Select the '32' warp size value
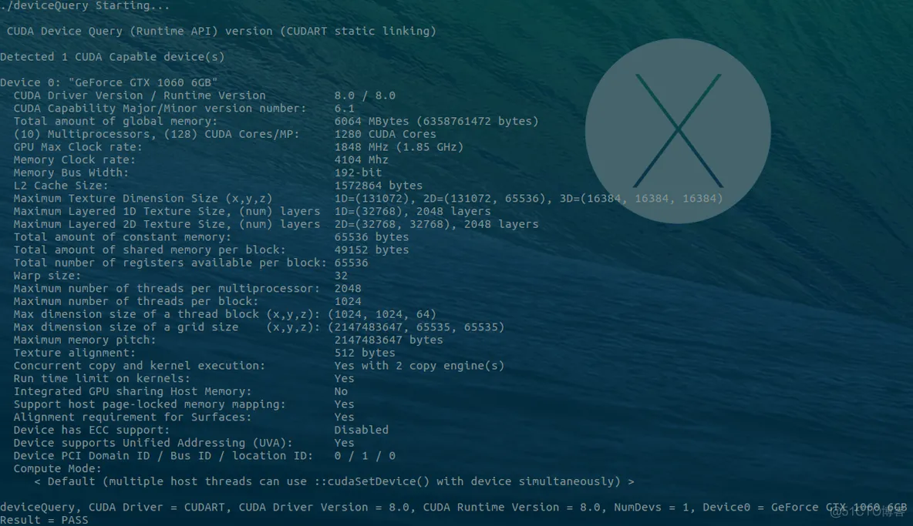The height and width of the screenshot is (526, 913). [341, 276]
